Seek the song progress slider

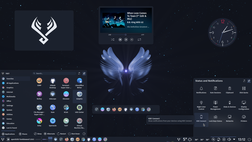[126, 35]
